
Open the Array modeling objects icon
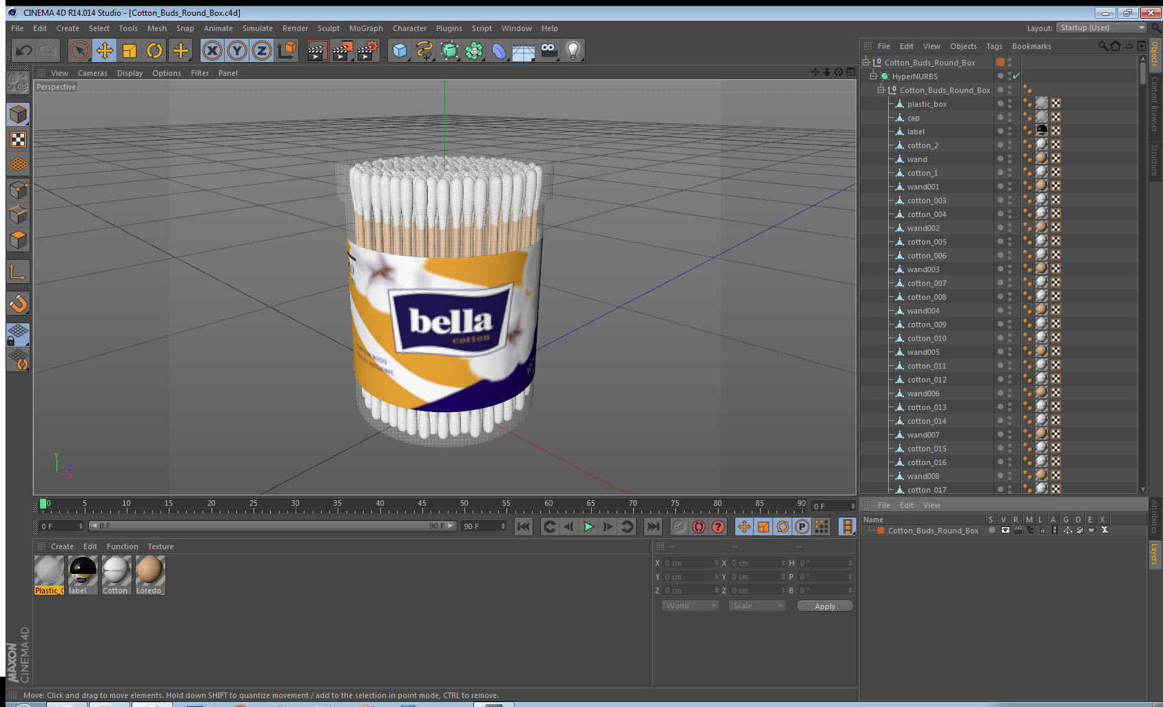(474, 50)
